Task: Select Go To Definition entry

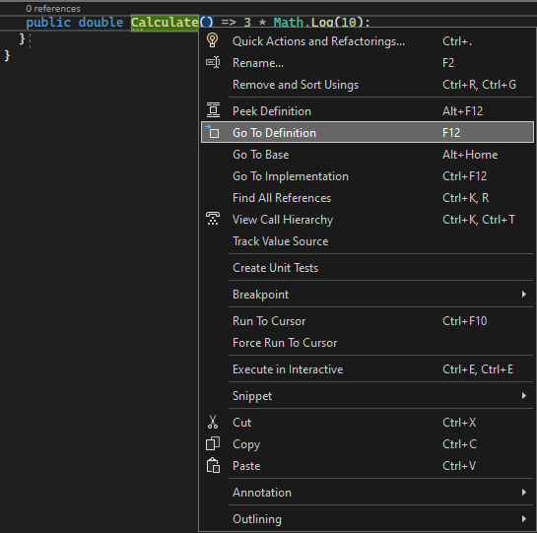Action: click(x=368, y=133)
